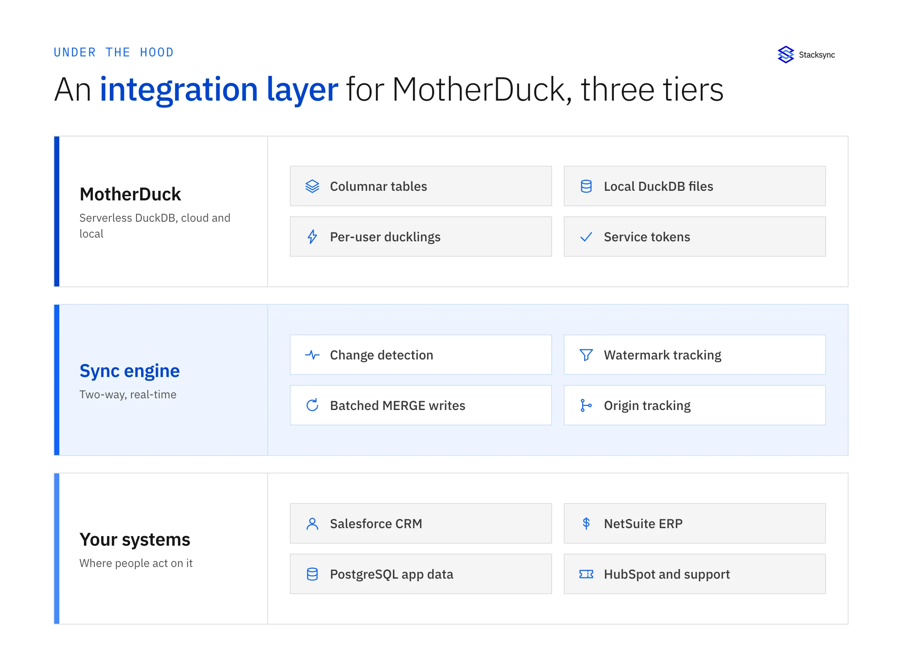The image size is (902, 668).
Task: Click the ticket icon beside HubSpot and support
Action: [x=586, y=574]
